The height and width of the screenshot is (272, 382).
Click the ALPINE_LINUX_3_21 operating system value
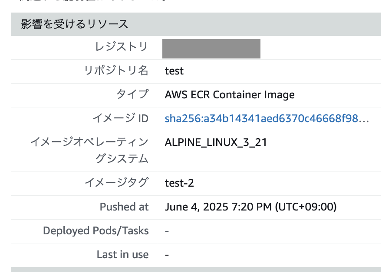click(x=216, y=142)
